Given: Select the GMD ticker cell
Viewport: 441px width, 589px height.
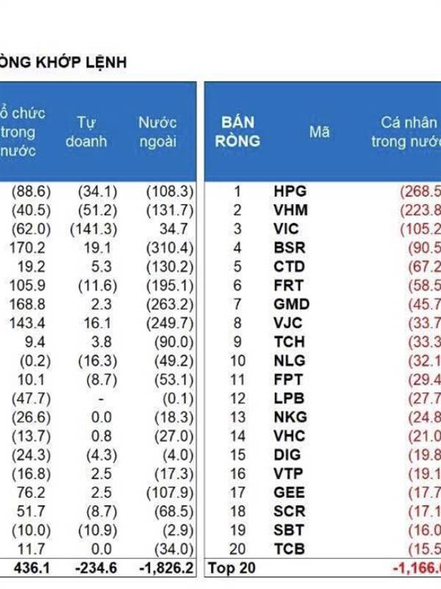Looking at the screenshot, I should (290, 304).
